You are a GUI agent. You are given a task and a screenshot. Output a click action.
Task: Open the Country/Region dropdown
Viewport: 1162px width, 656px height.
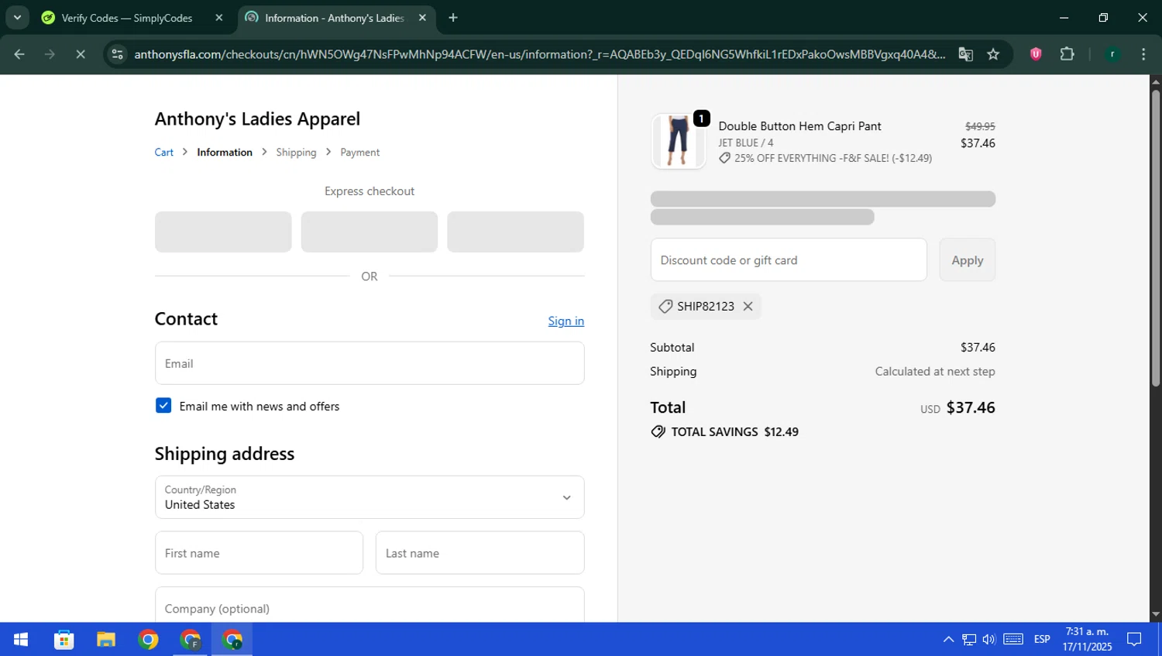point(370,497)
